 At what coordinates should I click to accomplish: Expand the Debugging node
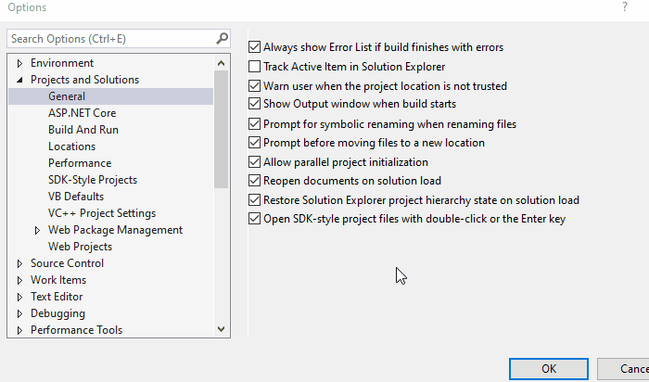click(19, 313)
